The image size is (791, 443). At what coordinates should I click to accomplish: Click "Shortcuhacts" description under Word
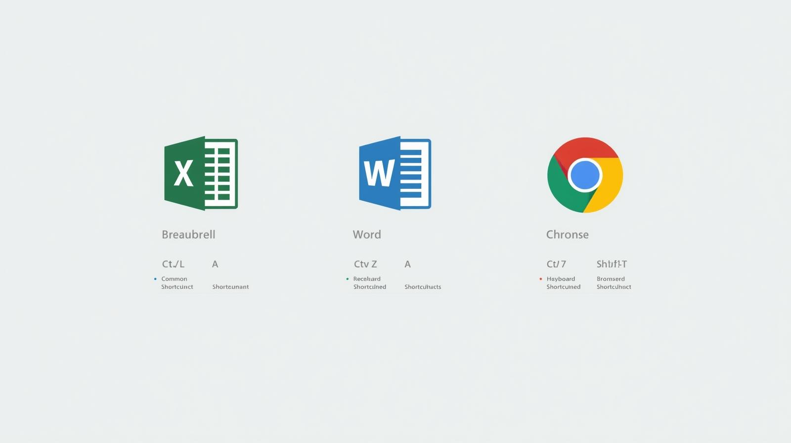pyautogui.click(x=423, y=287)
